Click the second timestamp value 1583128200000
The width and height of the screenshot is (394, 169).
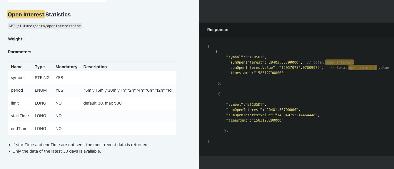tap(266, 120)
